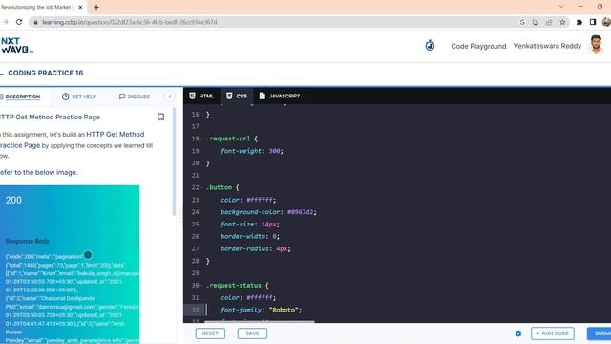This screenshot has height=344, width=611.
Task: Reload the browser page
Action: tap(19, 22)
